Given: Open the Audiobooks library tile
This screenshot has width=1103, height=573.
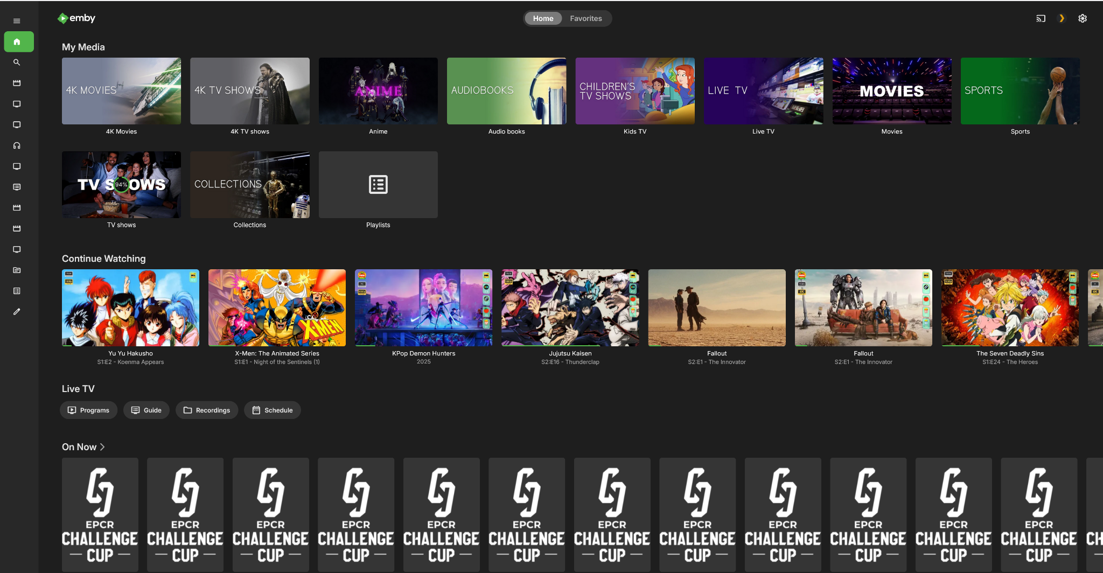Looking at the screenshot, I should (x=506, y=90).
